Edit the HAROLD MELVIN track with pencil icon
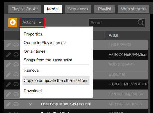The height and width of the screenshot is (113, 153). (x=8, y=85)
